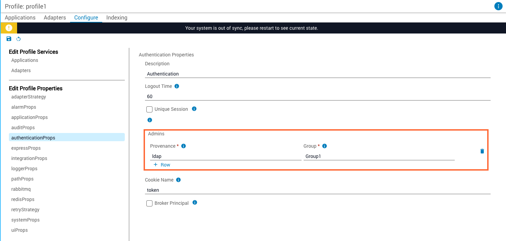Click the Logout Time input field
The image size is (506, 241).
click(x=317, y=96)
